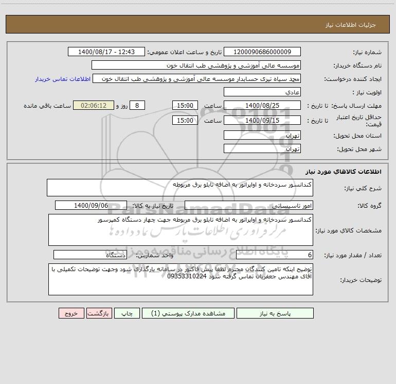
Task: Click the ساعت باقی مانده label
Action: pyautogui.click(x=47, y=106)
